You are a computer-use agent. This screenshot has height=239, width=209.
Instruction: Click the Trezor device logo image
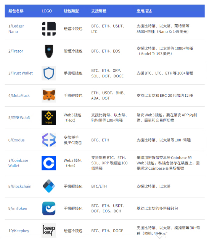coord(49,51)
